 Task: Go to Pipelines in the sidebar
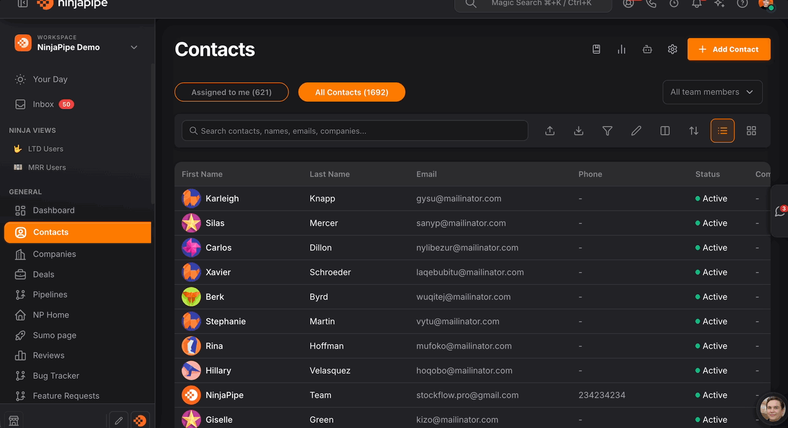(x=50, y=294)
